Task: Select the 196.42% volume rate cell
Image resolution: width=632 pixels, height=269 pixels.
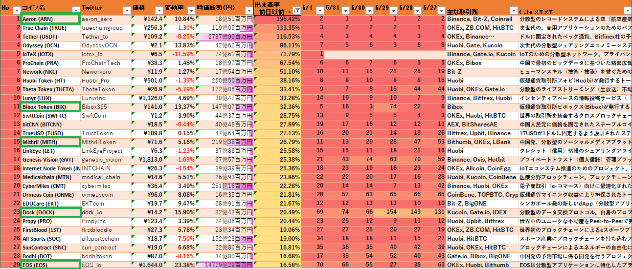Action: (277, 19)
